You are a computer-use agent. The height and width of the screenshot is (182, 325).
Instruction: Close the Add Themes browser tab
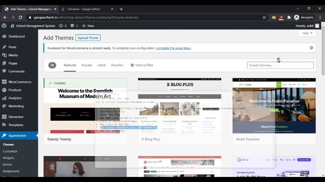[55, 9]
